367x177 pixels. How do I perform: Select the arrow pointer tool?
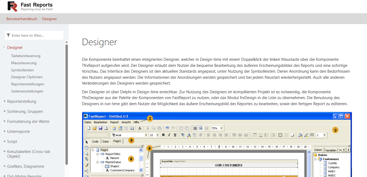[x=86, y=142]
